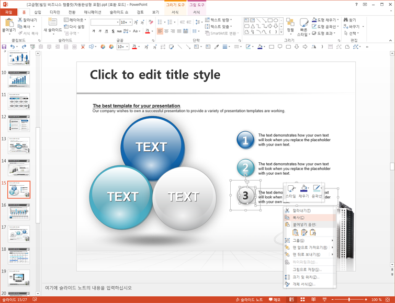
Task: Open the 삽입 Insert ribbon tab
Action: (x=38, y=12)
